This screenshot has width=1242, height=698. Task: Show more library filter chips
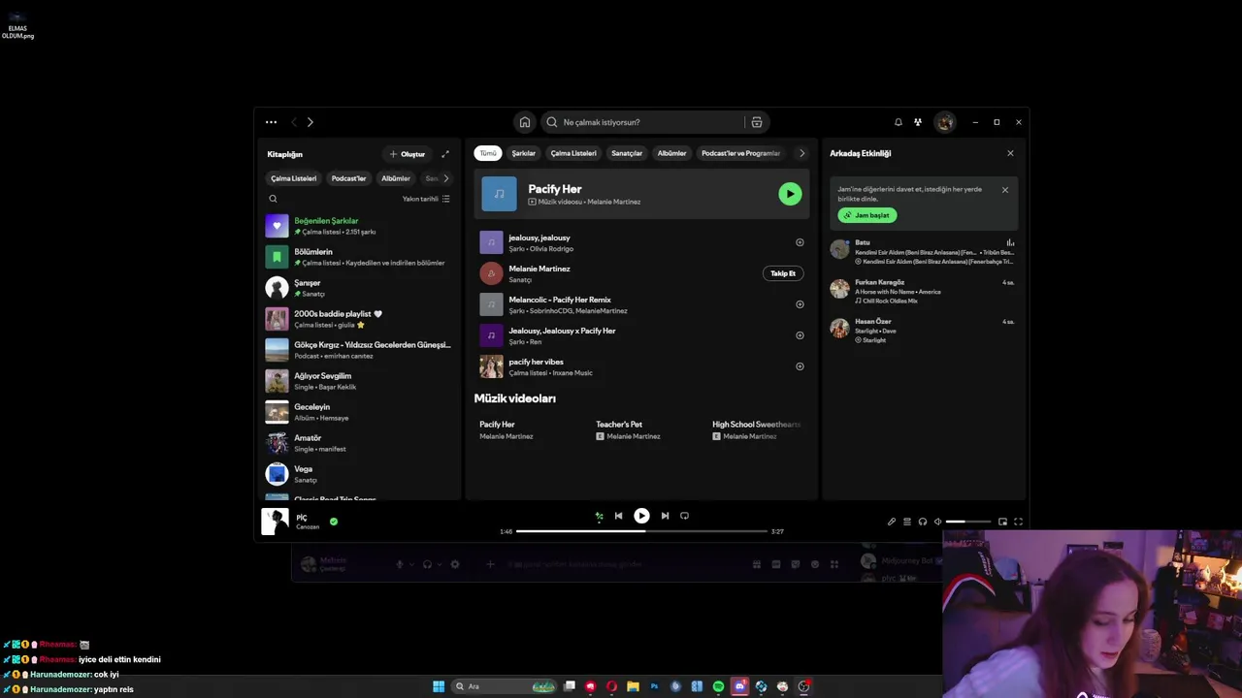(x=445, y=178)
